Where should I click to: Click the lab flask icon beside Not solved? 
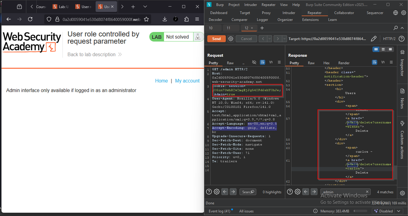pyautogui.click(x=197, y=37)
